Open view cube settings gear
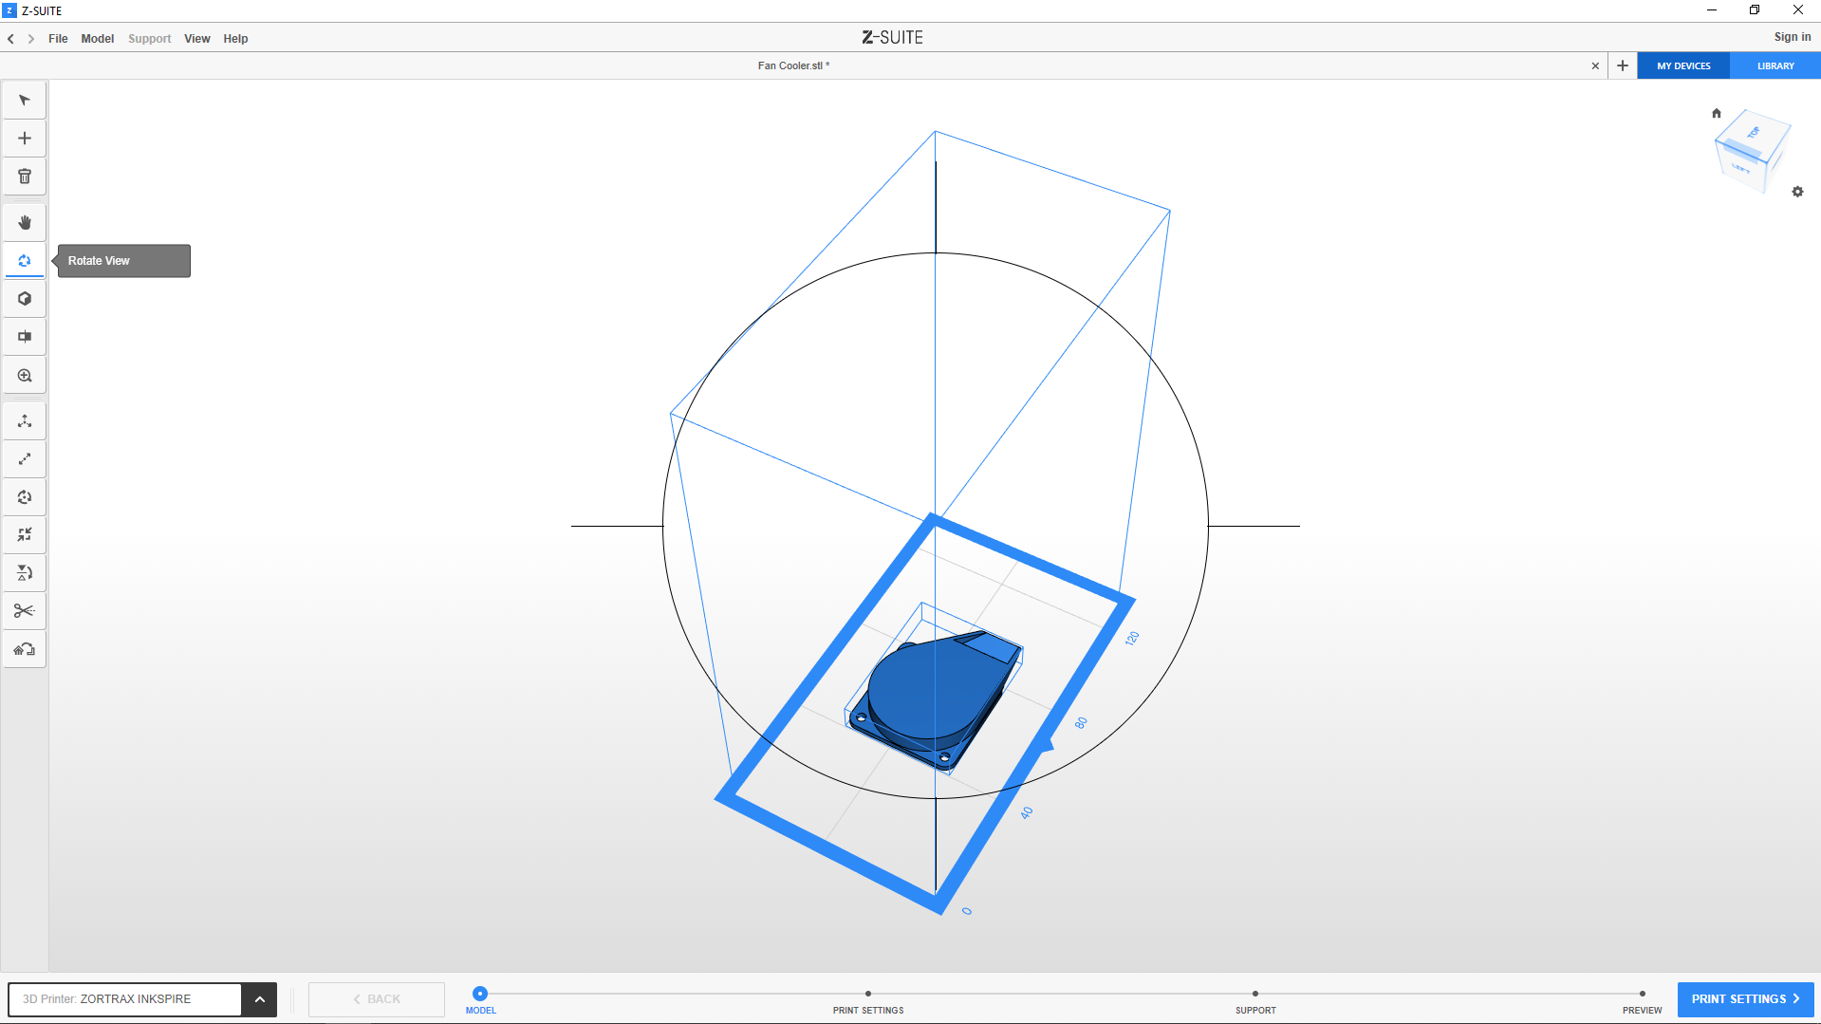 point(1797,192)
